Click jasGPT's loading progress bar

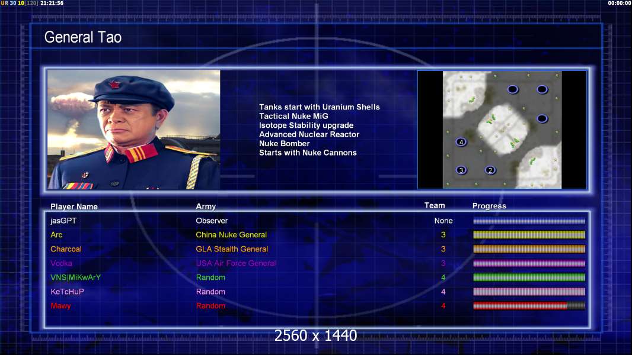529,221
